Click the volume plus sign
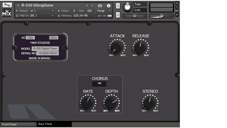 click(172, 16)
